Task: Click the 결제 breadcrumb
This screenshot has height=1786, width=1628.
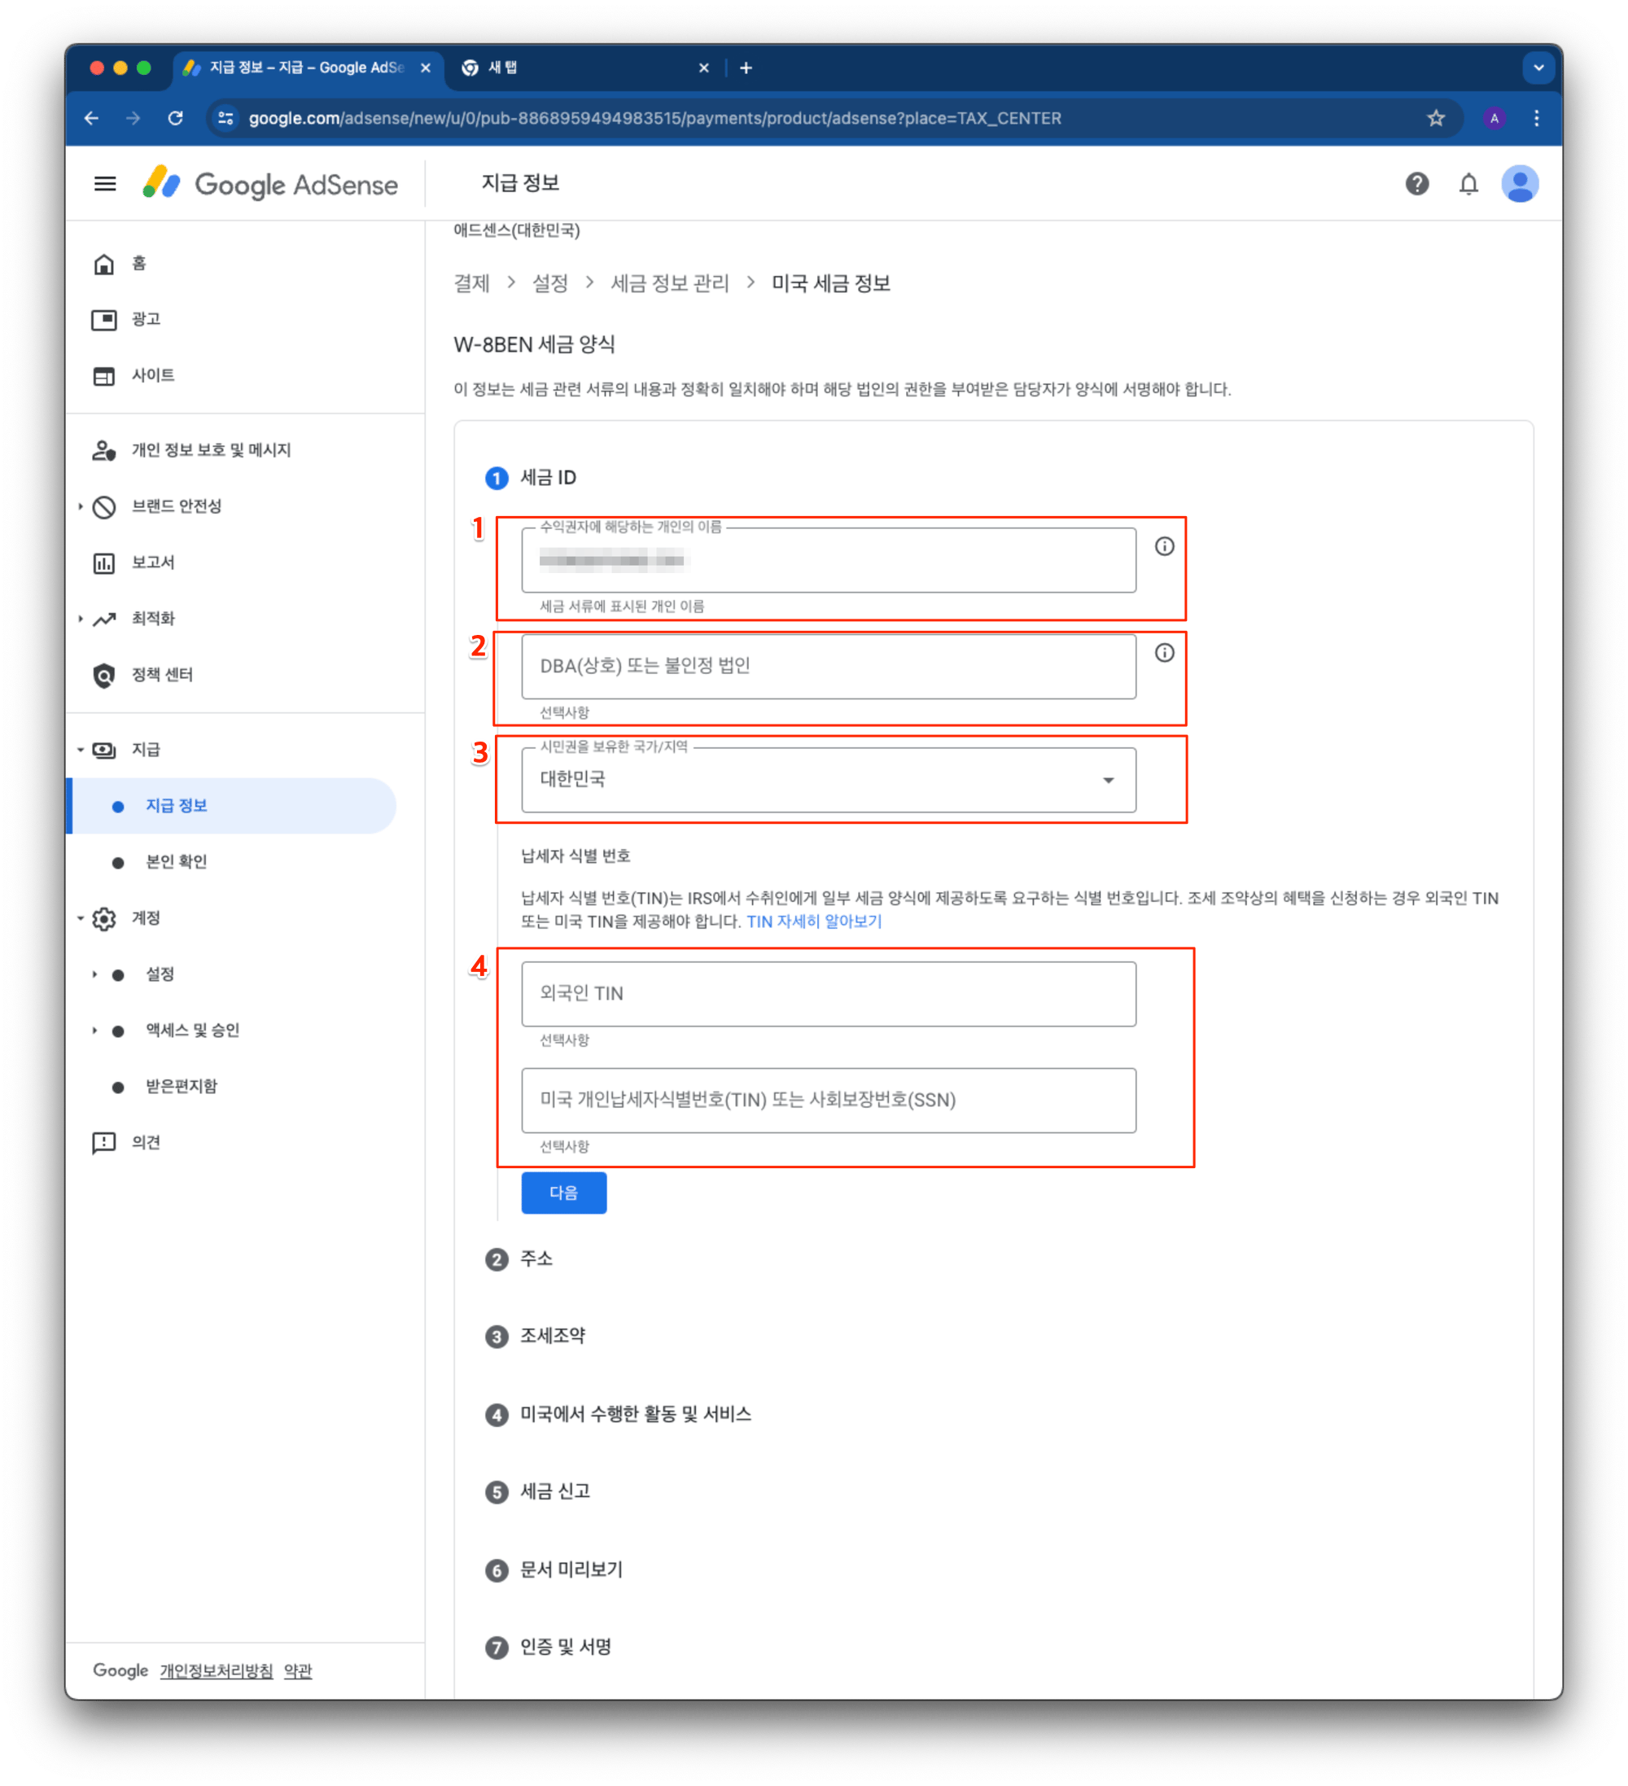Action: click(471, 283)
